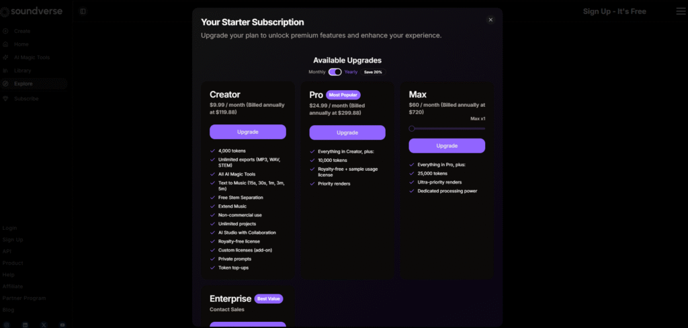The height and width of the screenshot is (328, 688).
Task: Upgrade to the Creator plan
Action: pos(247,132)
